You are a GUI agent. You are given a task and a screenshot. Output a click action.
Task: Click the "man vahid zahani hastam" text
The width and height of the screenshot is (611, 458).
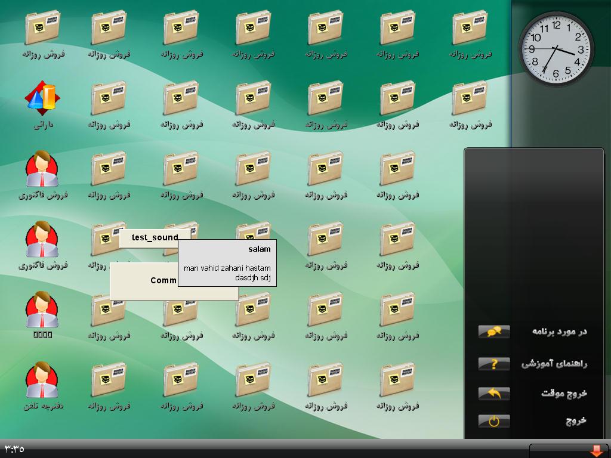coord(227,268)
